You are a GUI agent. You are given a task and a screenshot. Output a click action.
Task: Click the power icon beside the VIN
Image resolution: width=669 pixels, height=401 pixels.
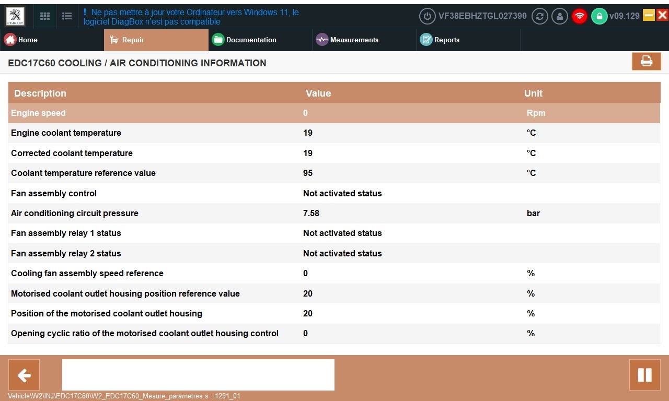[428, 16]
